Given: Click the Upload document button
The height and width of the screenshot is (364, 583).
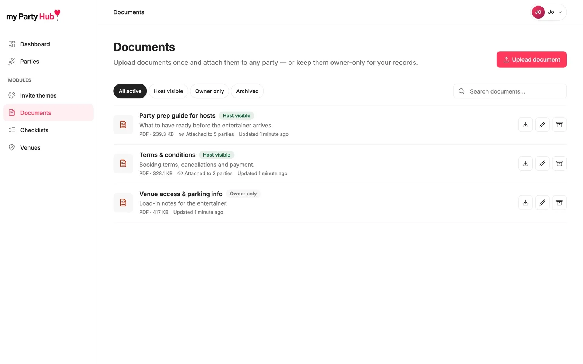Looking at the screenshot, I should (531, 59).
